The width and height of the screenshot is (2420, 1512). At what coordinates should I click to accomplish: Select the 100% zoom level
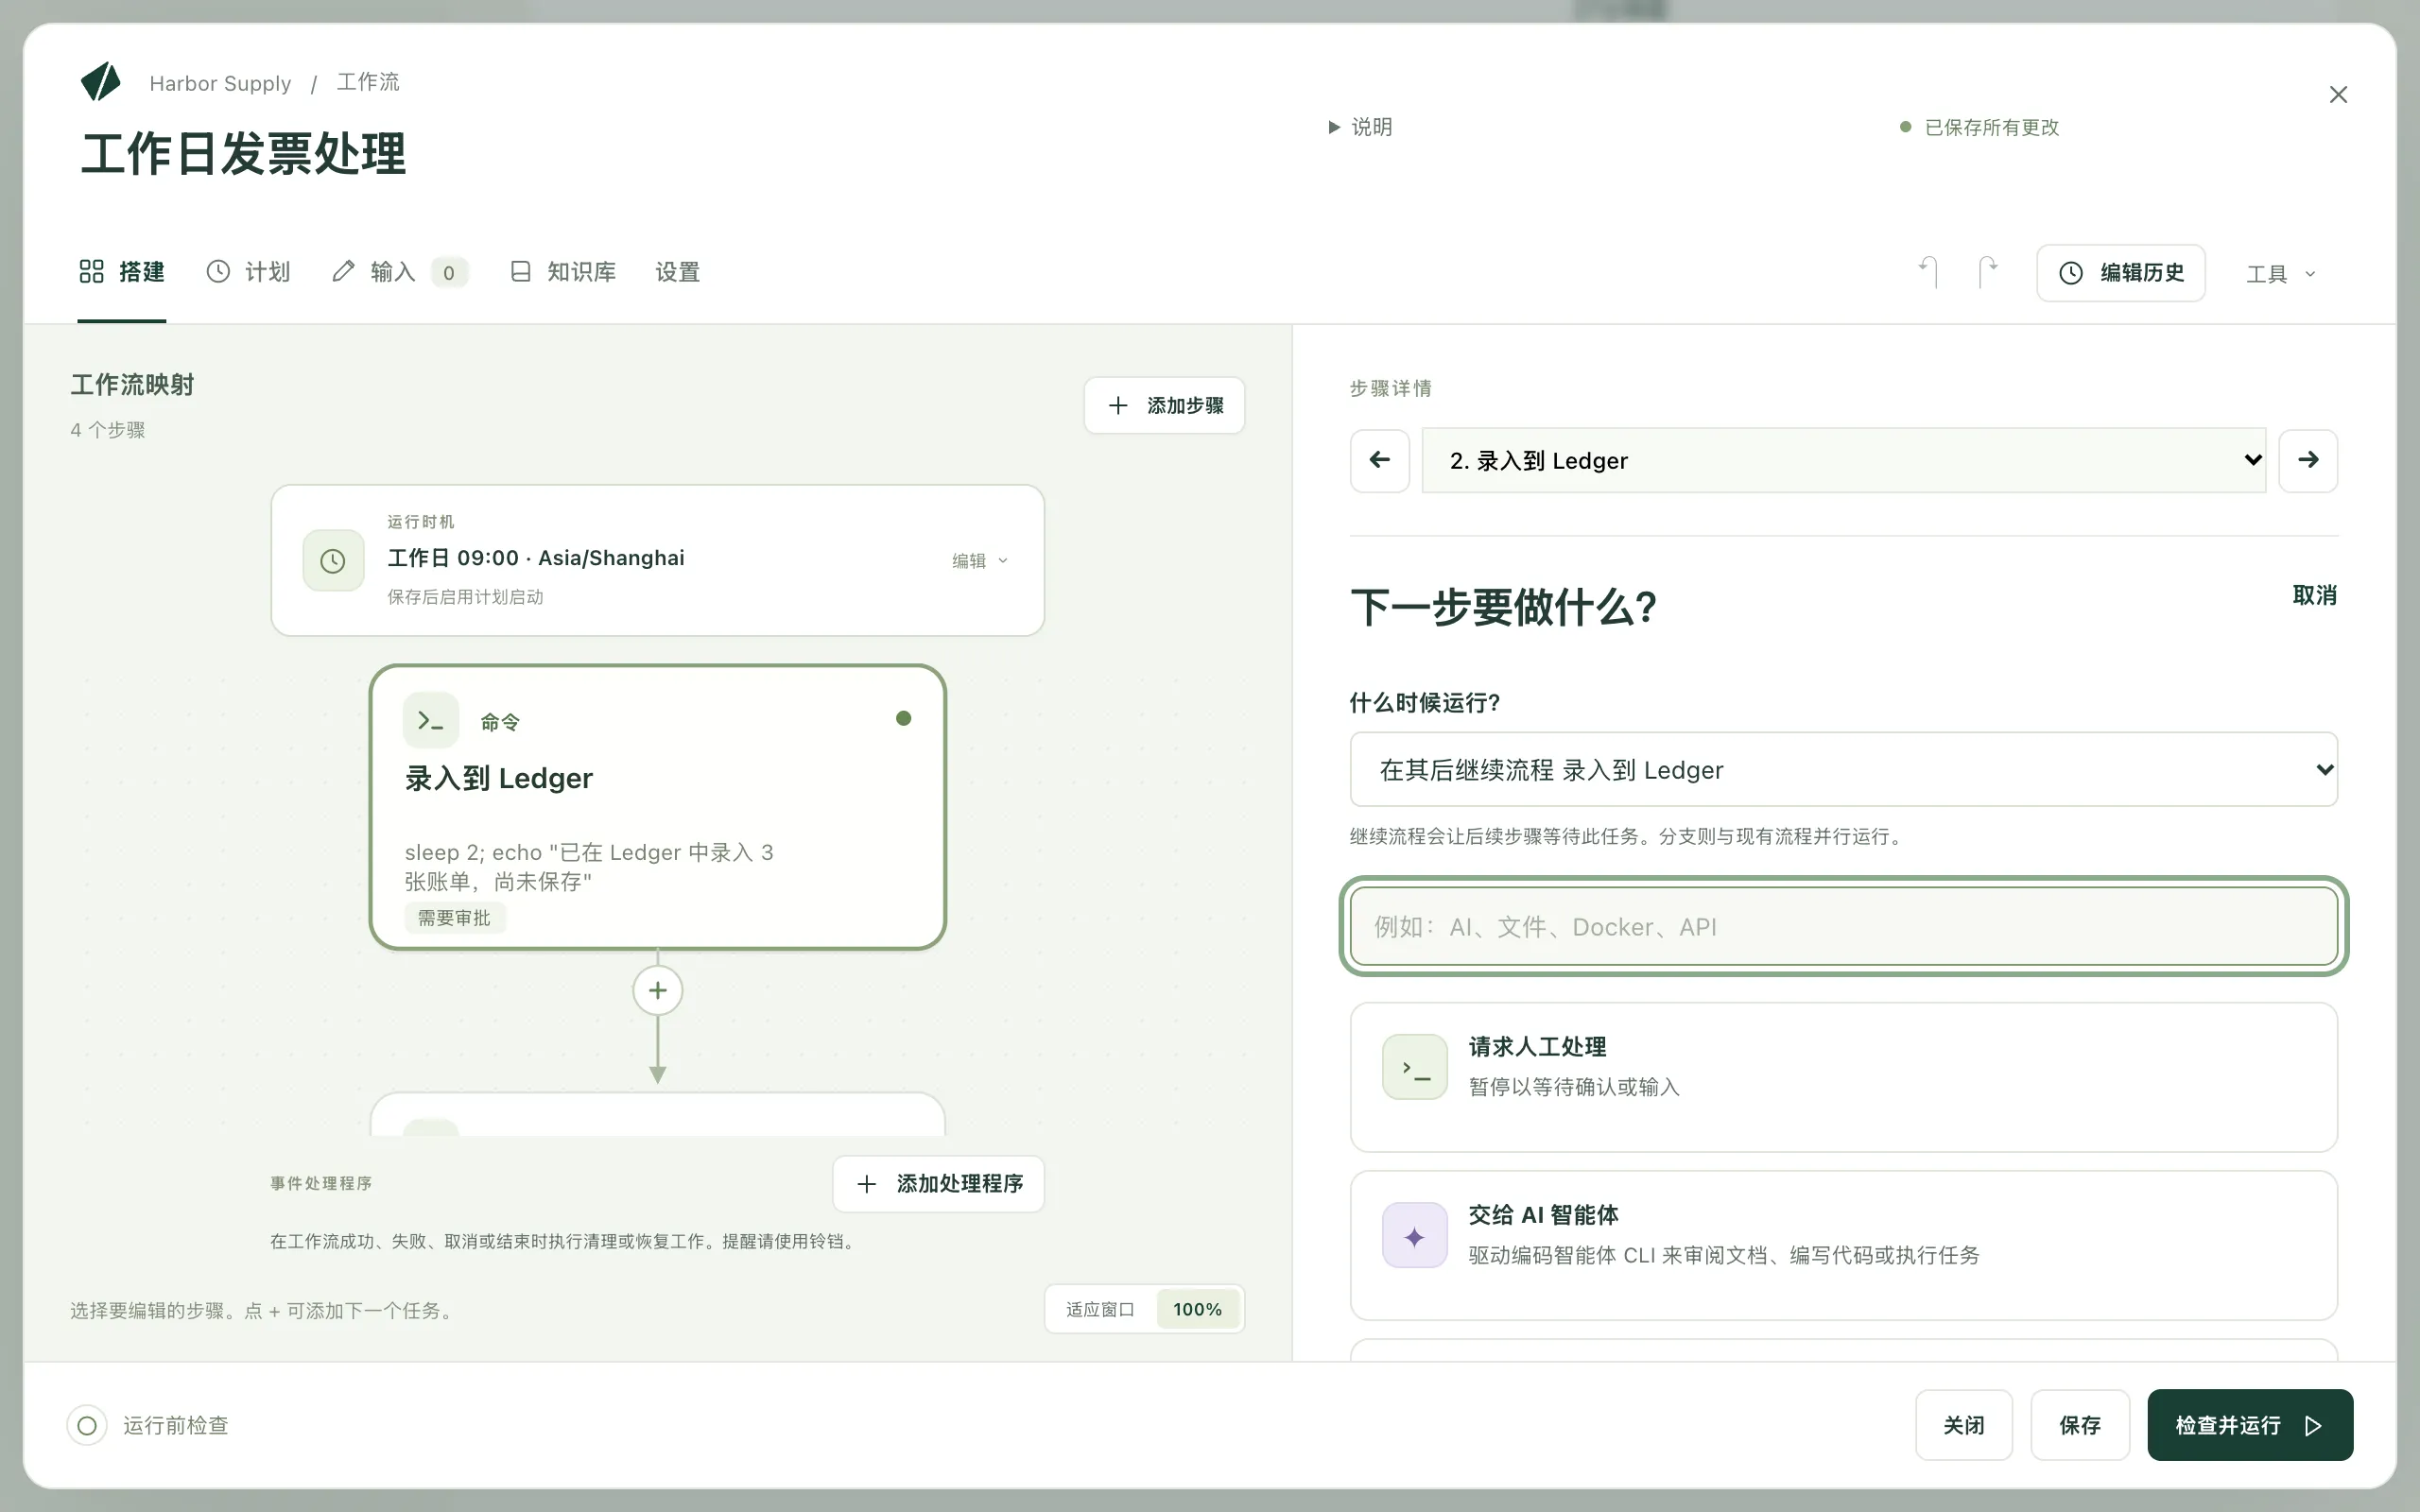click(1197, 1310)
